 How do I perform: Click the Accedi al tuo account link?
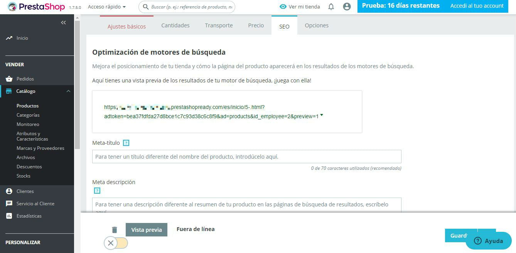pos(477,6)
